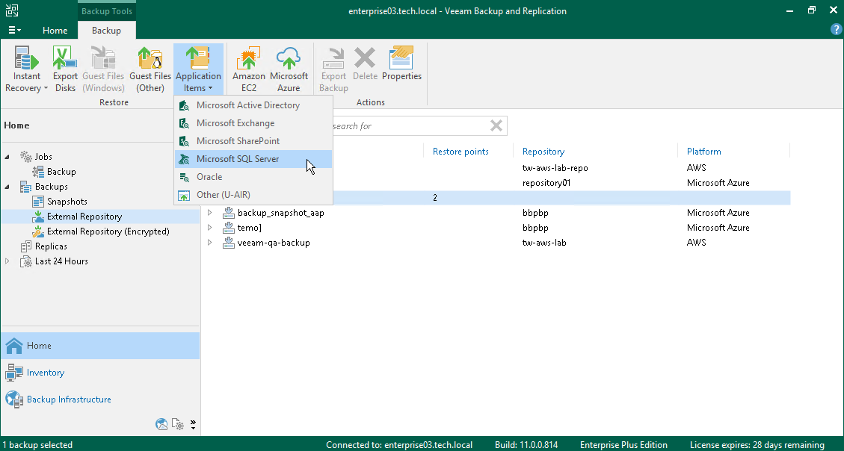The image size is (844, 451).
Task: Expand backup_snapshot_aap row
Action: (x=210, y=213)
